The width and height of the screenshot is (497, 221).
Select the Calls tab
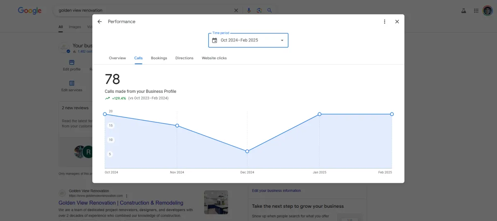[x=138, y=58]
